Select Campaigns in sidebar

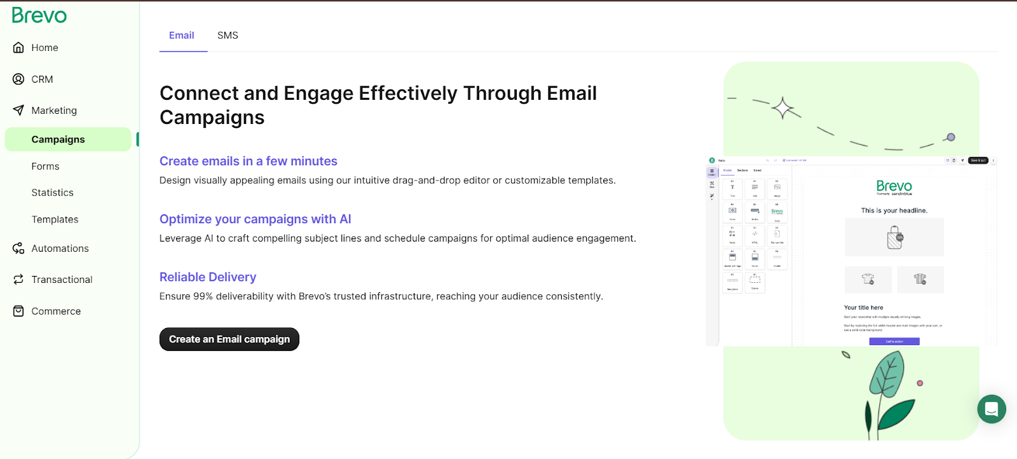click(68, 139)
